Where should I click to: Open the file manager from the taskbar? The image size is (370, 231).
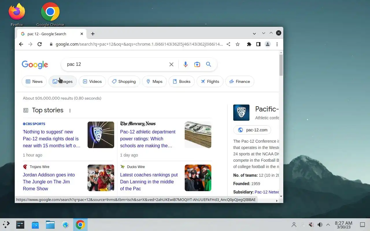tap(50, 225)
